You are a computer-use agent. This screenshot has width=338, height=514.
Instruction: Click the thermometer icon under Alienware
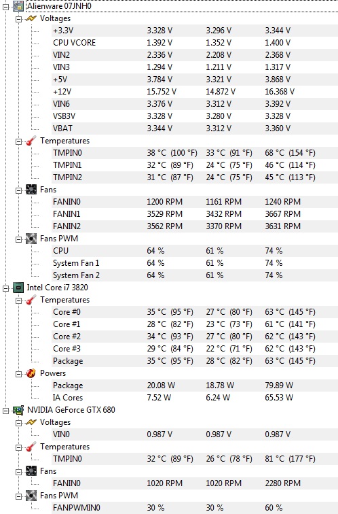click(x=31, y=141)
